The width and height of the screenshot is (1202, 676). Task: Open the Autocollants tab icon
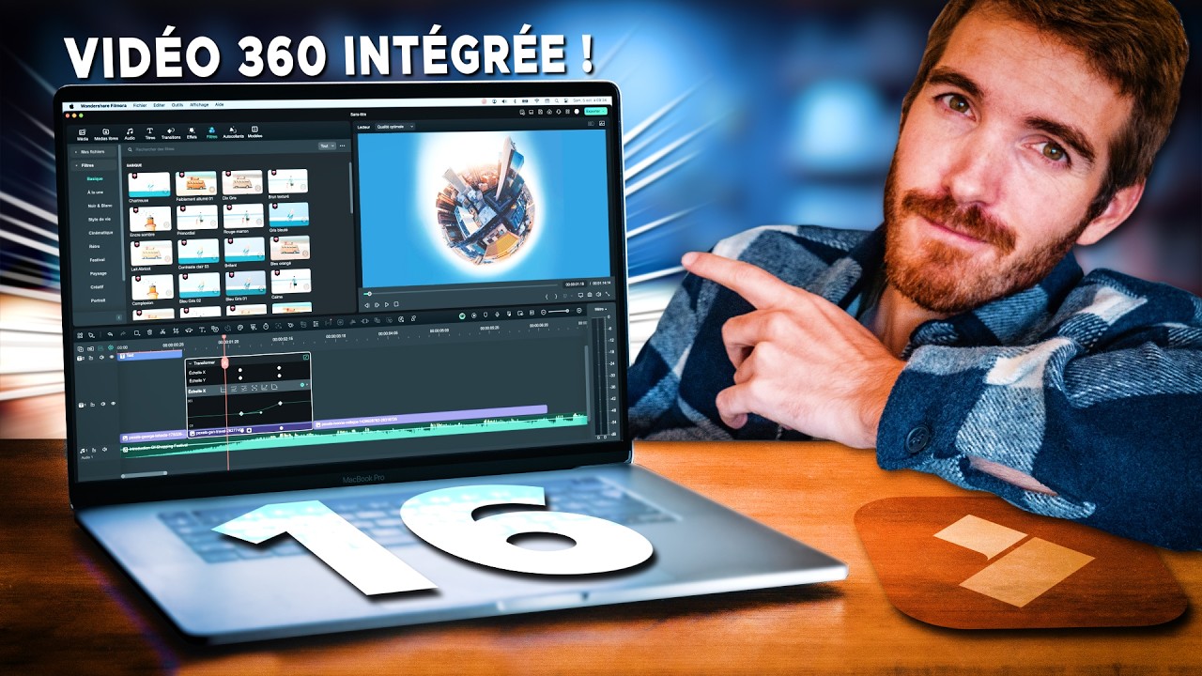click(233, 131)
